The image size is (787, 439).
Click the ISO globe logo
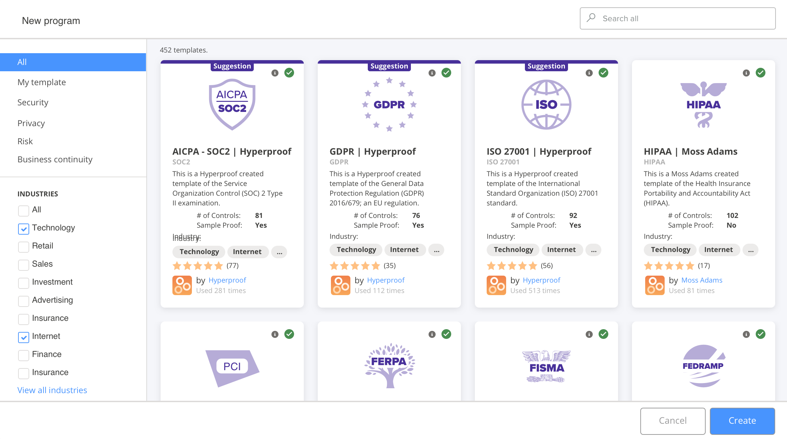(546, 105)
